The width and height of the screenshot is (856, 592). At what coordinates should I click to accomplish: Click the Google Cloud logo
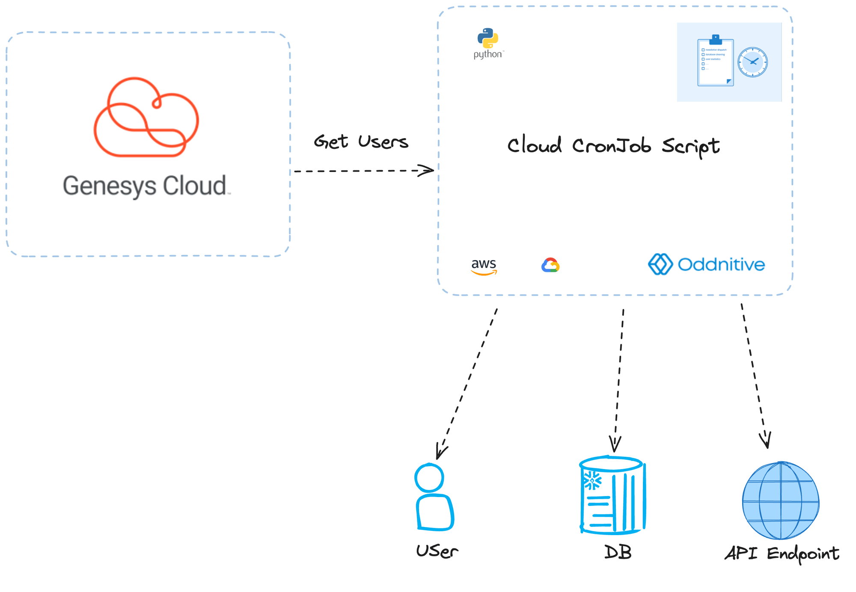[x=550, y=265]
